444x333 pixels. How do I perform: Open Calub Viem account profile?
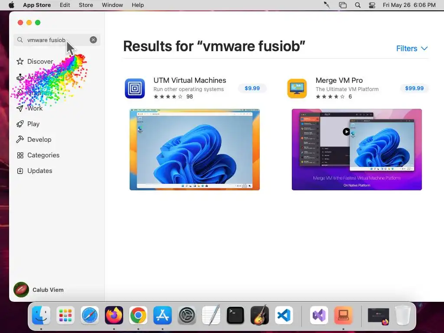[x=39, y=290]
